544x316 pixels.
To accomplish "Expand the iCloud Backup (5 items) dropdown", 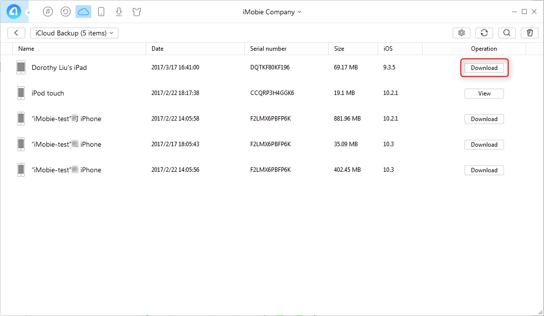I will (x=74, y=33).
